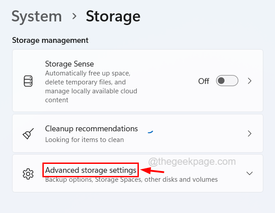Click the Off label beside Storage Sense switch
The width and height of the screenshot is (275, 213).
[x=204, y=81]
